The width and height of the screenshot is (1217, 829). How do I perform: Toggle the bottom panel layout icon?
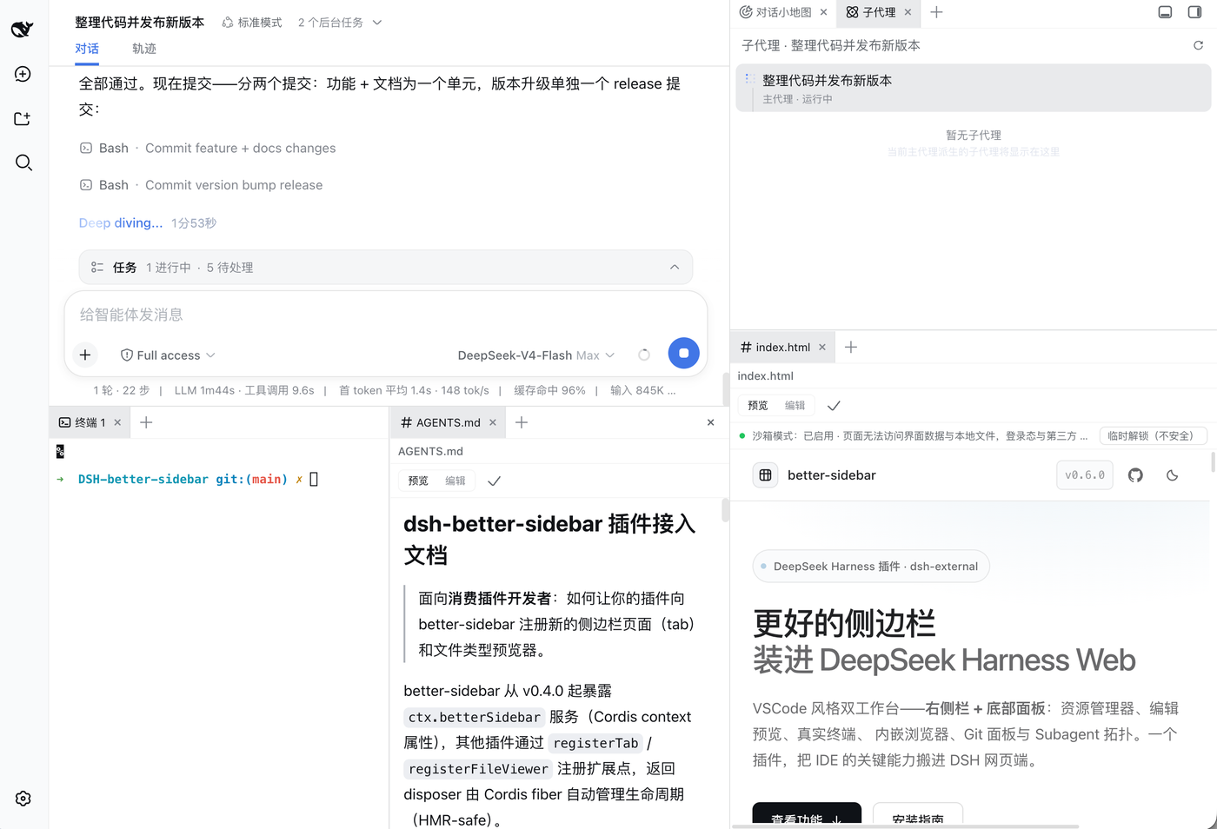click(x=1166, y=12)
